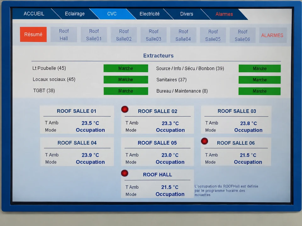Click the ROOF SALLE 01 card title

point(76,111)
